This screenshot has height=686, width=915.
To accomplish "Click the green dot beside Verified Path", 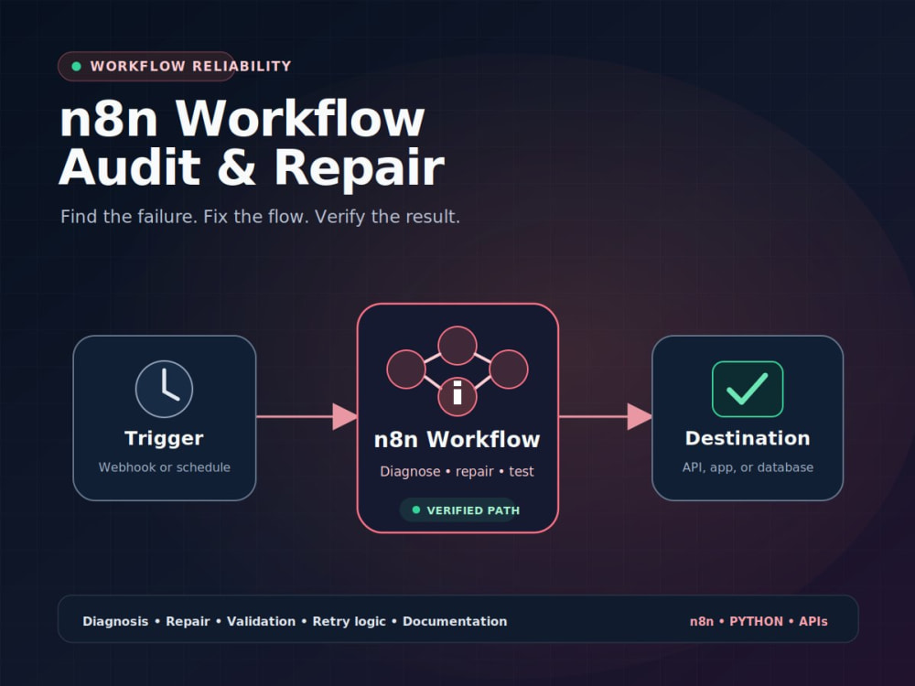I will [x=416, y=509].
